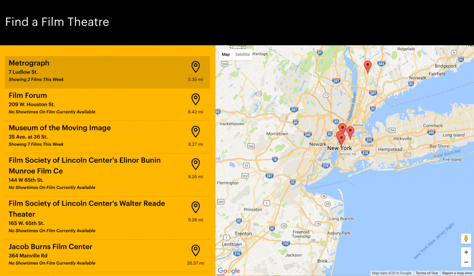Report a map error link

[x=457, y=273]
